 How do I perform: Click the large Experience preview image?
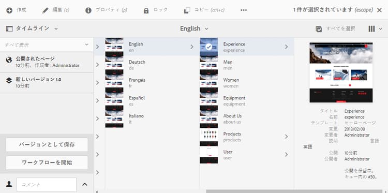(341, 72)
